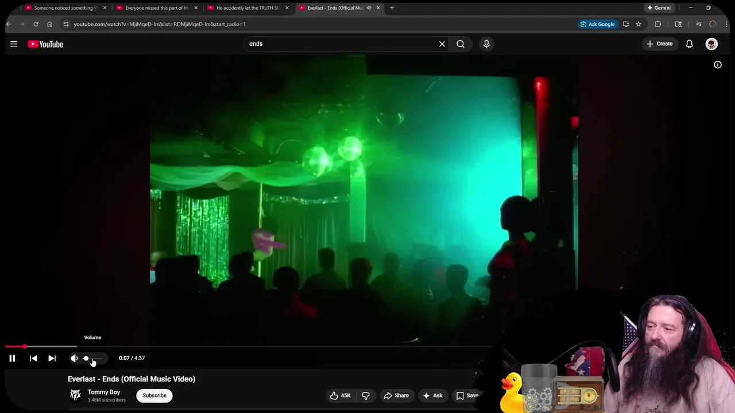Close the 'Everyone missed this part' tab

196,8
